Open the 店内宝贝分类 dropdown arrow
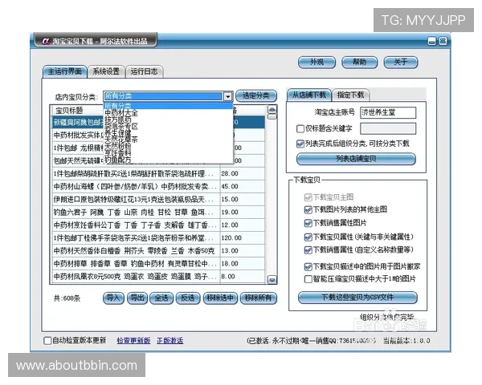Viewport: 482px width, 385px height. [x=227, y=96]
